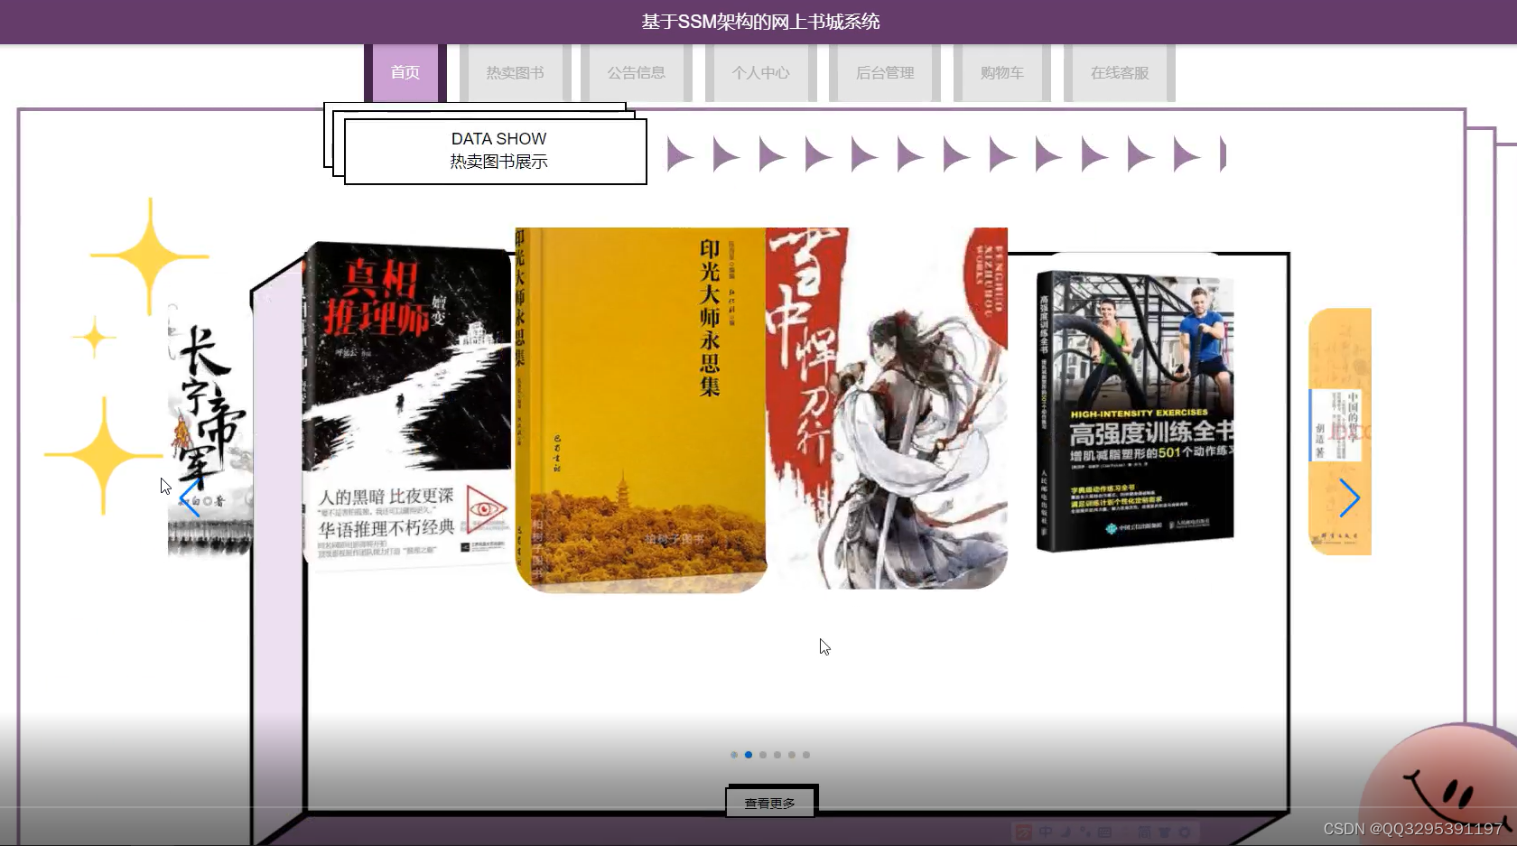Open the 真相推理师 book cover
Viewport: 1517px width, 846px height.
(407, 405)
